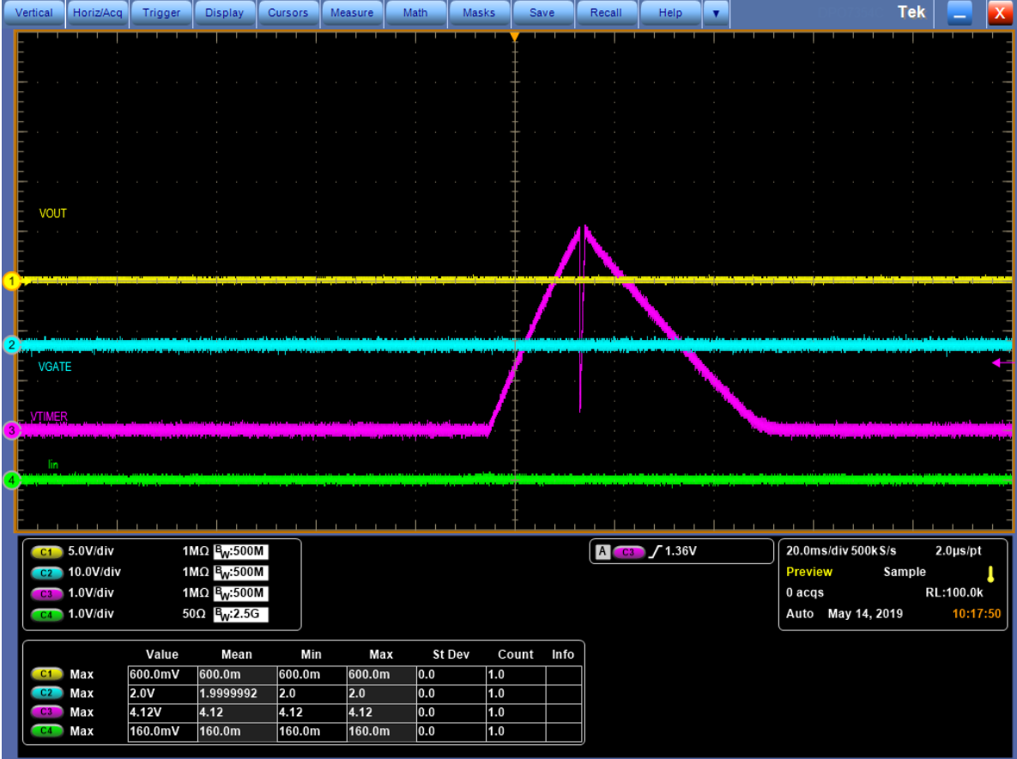Open the Trigger menu
This screenshot has height=759, width=1017.
(x=160, y=13)
